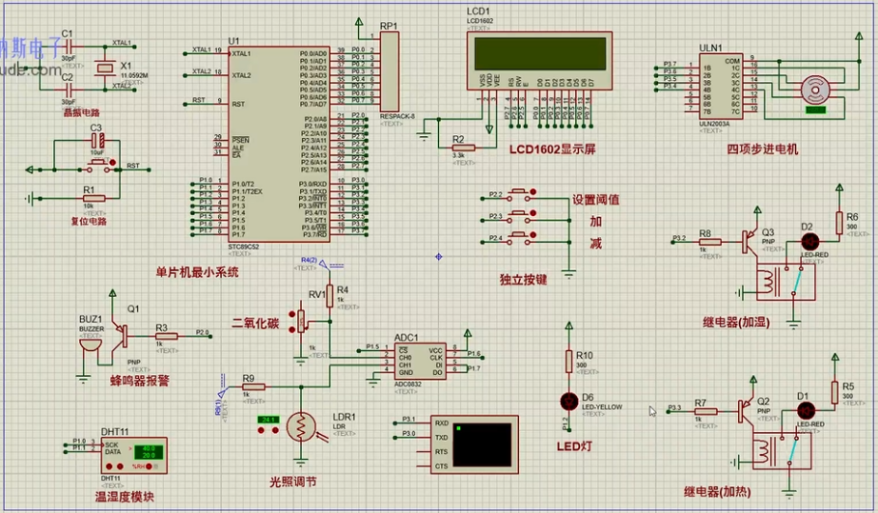The image size is (878, 513).
Task: Click the '蜂鸣器报警' label
Action: pyautogui.click(x=140, y=381)
